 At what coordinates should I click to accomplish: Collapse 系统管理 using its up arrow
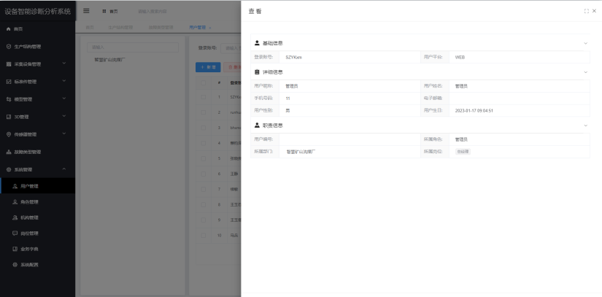pyautogui.click(x=64, y=169)
